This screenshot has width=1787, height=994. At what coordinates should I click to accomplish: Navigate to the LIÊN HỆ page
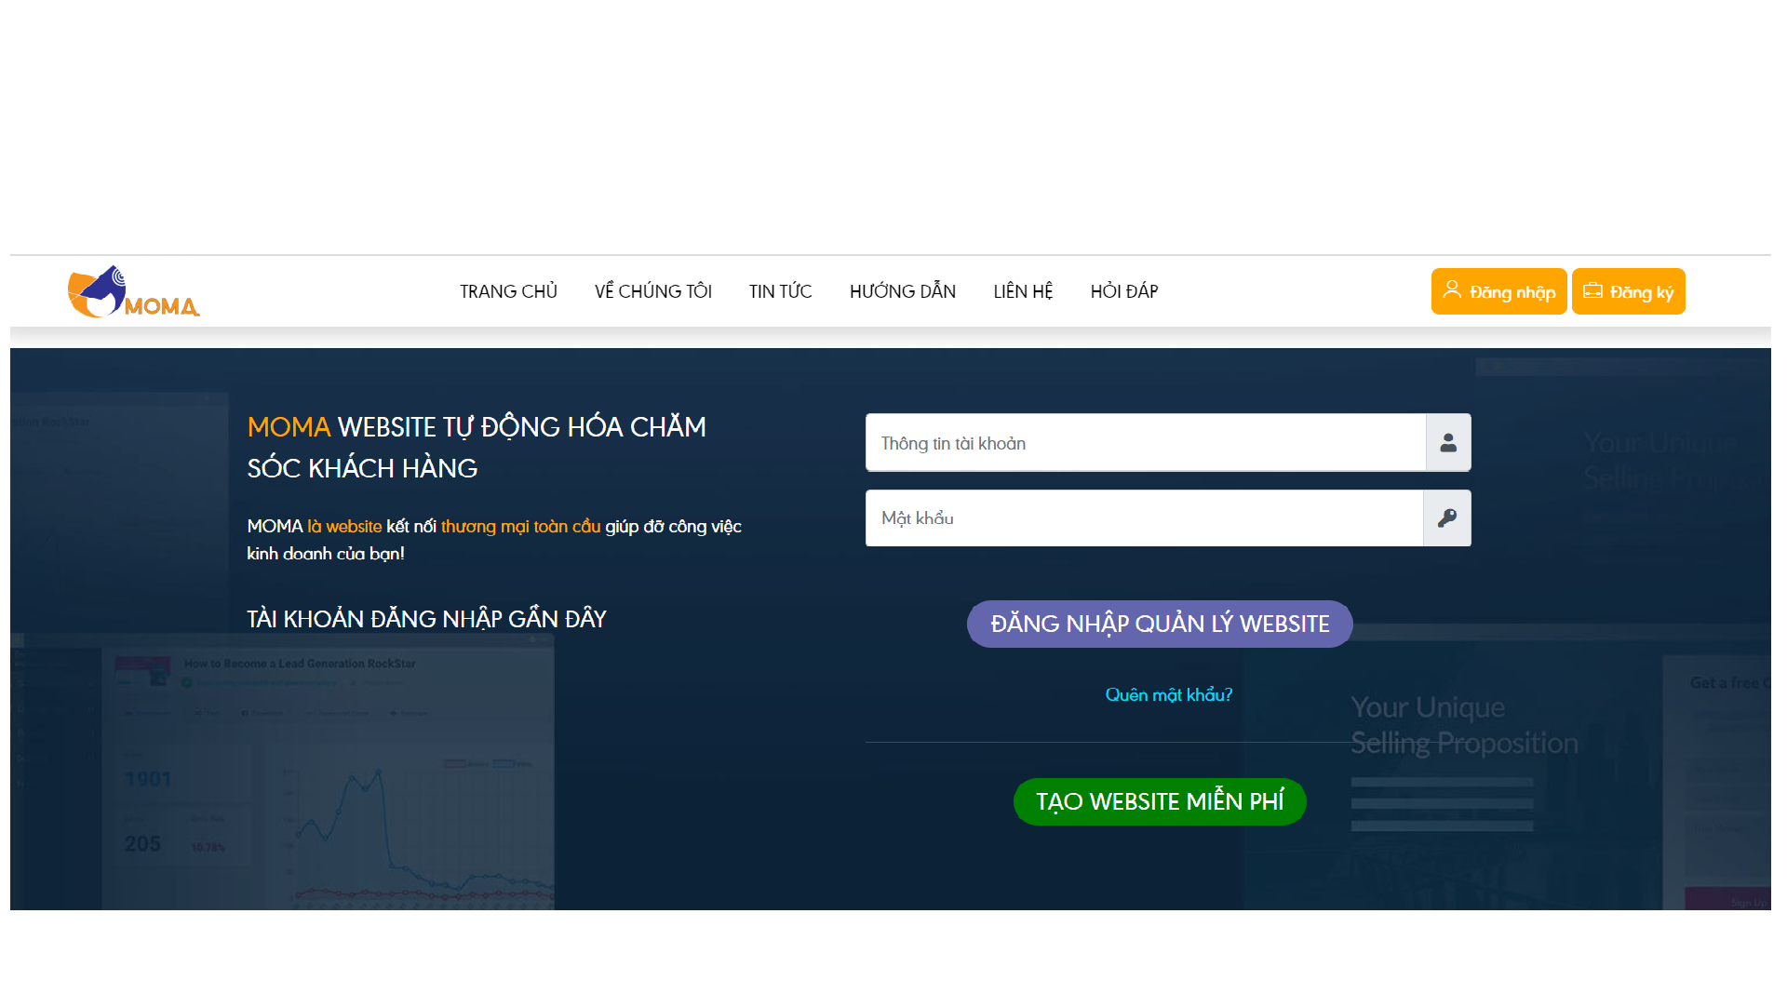point(1023,292)
